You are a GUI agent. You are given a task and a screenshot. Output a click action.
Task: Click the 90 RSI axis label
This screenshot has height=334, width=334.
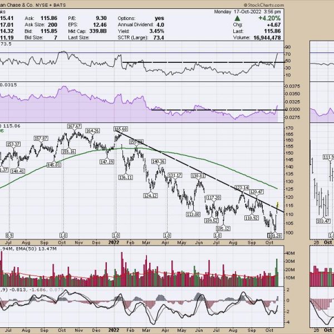[288, 47]
